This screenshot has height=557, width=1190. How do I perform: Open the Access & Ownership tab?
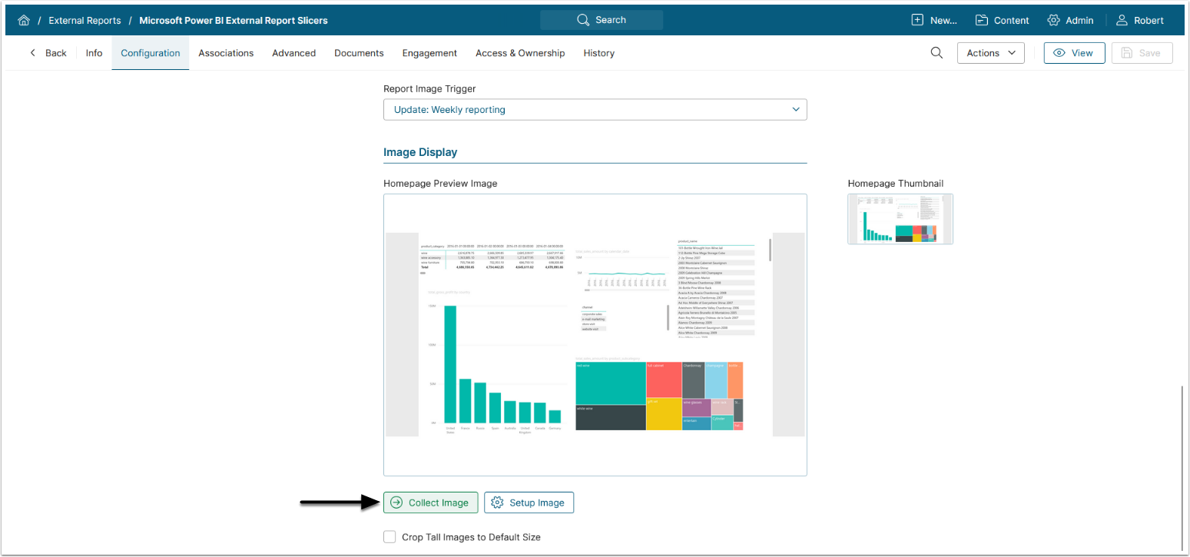pos(519,53)
